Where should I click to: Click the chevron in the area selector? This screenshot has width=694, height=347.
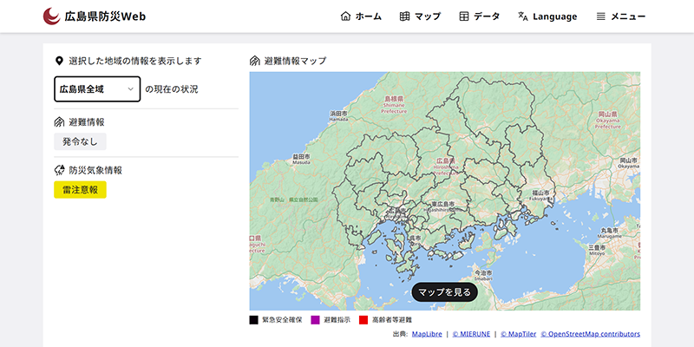pos(131,89)
